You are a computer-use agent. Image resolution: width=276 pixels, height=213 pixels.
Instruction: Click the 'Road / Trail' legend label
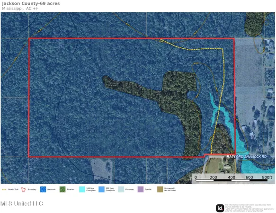(x=13, y=190)
